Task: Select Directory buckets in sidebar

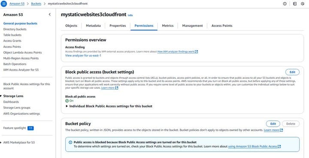Action: click(x=15, y=29)
